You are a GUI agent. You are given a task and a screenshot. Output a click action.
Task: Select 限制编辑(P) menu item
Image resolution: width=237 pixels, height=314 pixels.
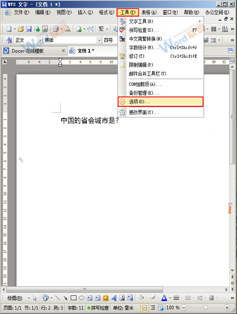tap(161, 65)
